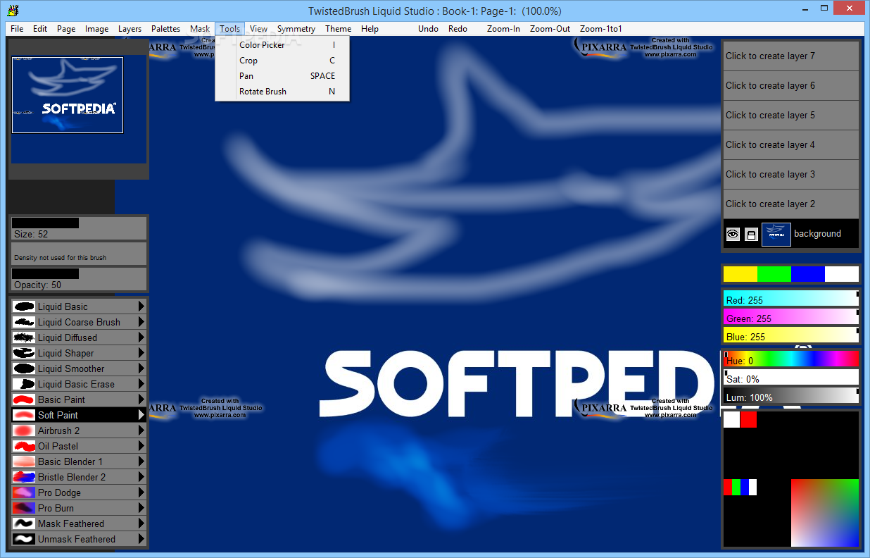
Task: Expand Mask Feathered variants arrow
Action: (x=141, y=523)
